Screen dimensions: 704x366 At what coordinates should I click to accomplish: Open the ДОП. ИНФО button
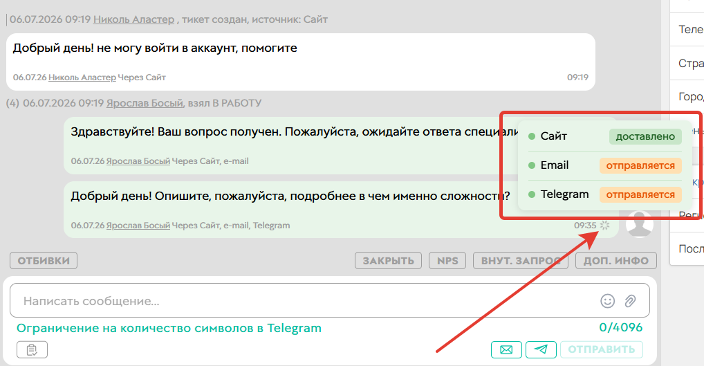click(616, 261)
